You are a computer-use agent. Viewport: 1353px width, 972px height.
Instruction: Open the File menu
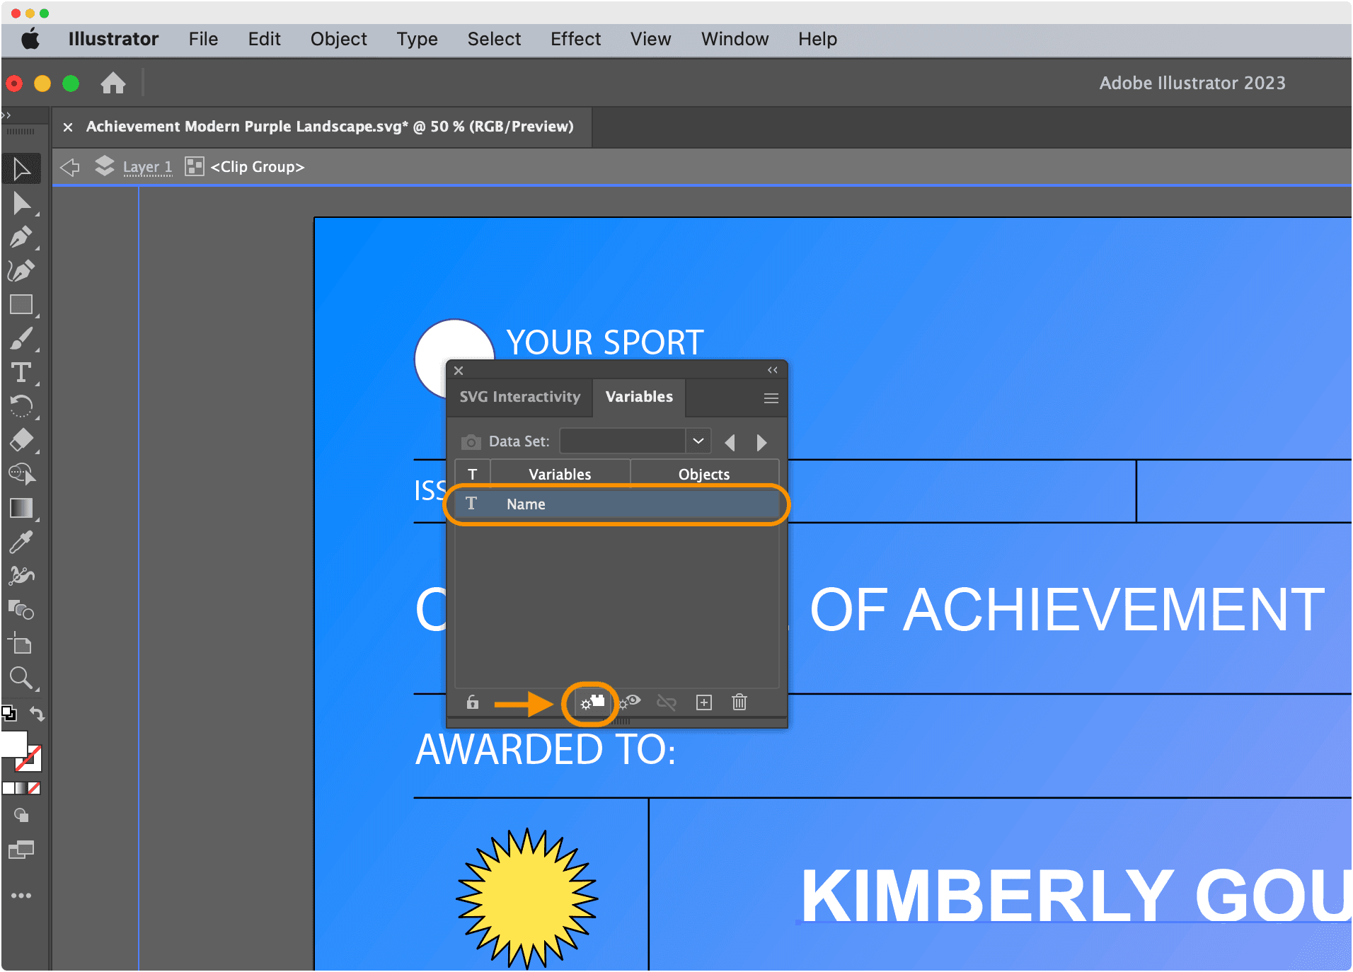[x=203, y=39]
